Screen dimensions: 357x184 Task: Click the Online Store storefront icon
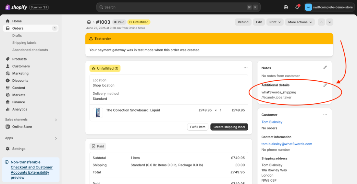(8, 127)
